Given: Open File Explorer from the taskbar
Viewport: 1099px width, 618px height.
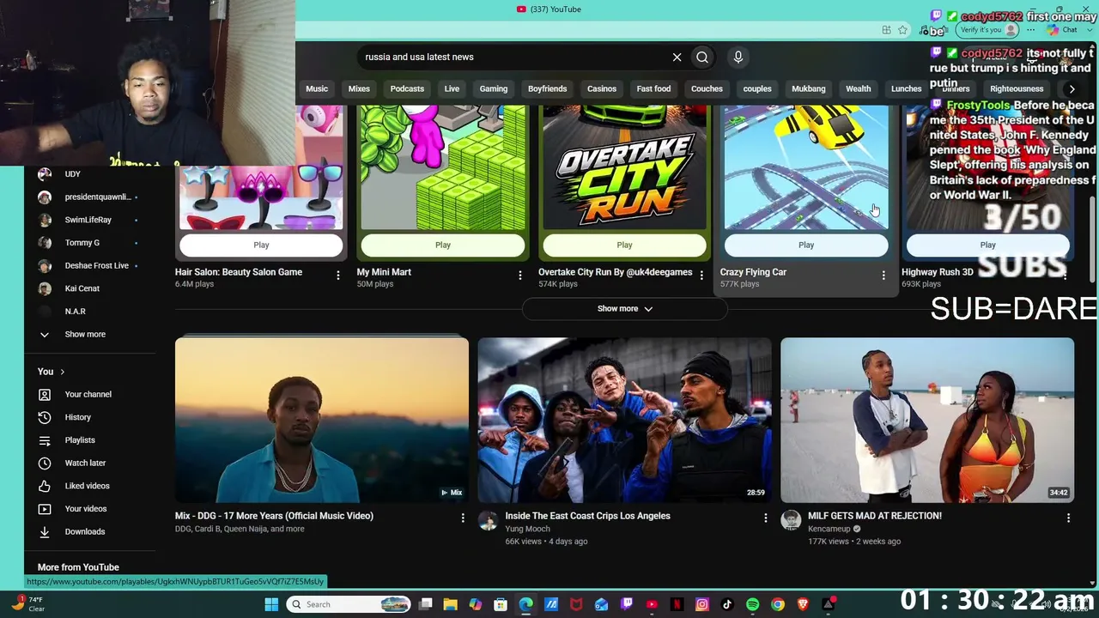Looking at the screenshot, I should pyautogui.click(x=450, y=604).
